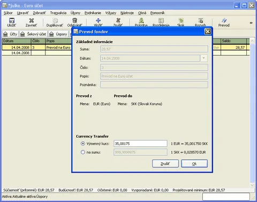Click the Dátum field in the dialog
This screenshot has height=202, width=257.
pos(150,58)
